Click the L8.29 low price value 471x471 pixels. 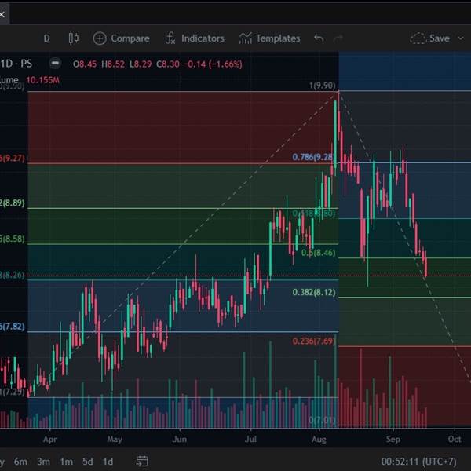141,64
